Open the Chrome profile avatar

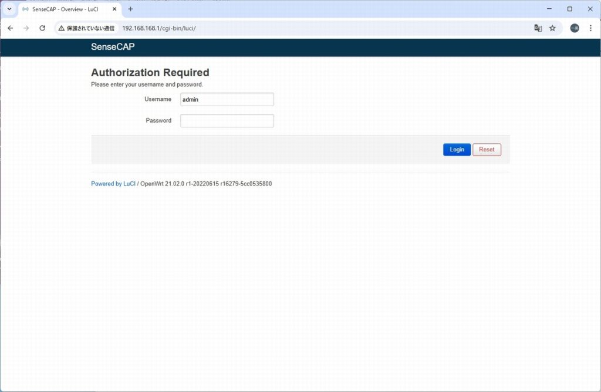pos(575,28)
